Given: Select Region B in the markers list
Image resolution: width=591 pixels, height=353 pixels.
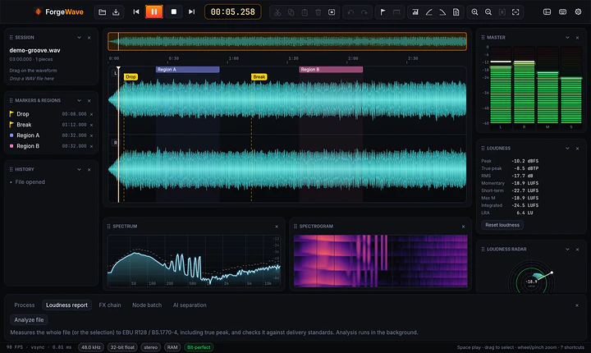Looking at the screenshot, I should click(51, 146).
